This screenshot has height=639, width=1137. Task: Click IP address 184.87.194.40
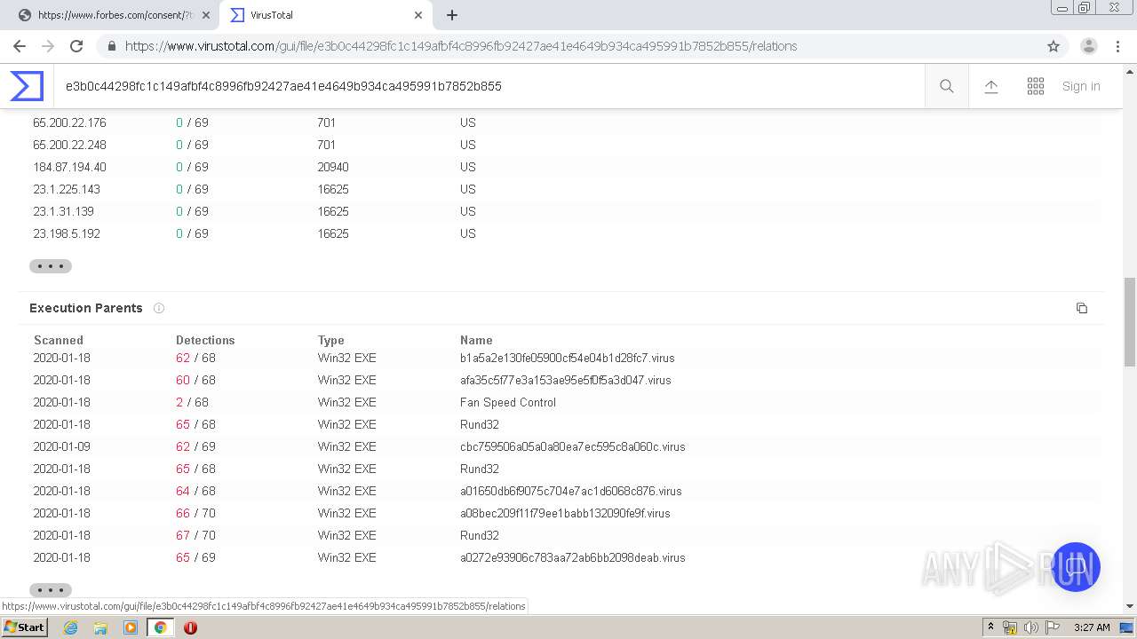(69, 167)
